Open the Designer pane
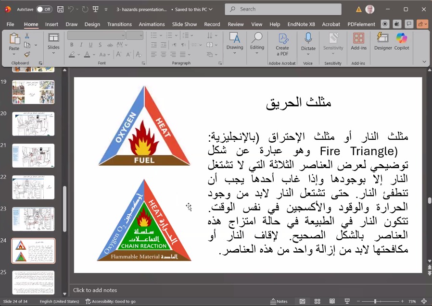This screenshot has width=432, height=306. click(383, 42)
